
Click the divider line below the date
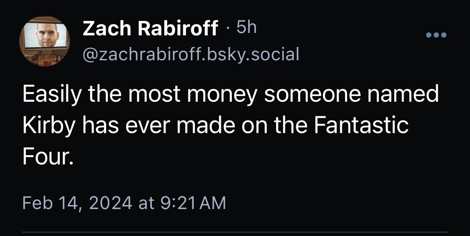tap(235, 232)
